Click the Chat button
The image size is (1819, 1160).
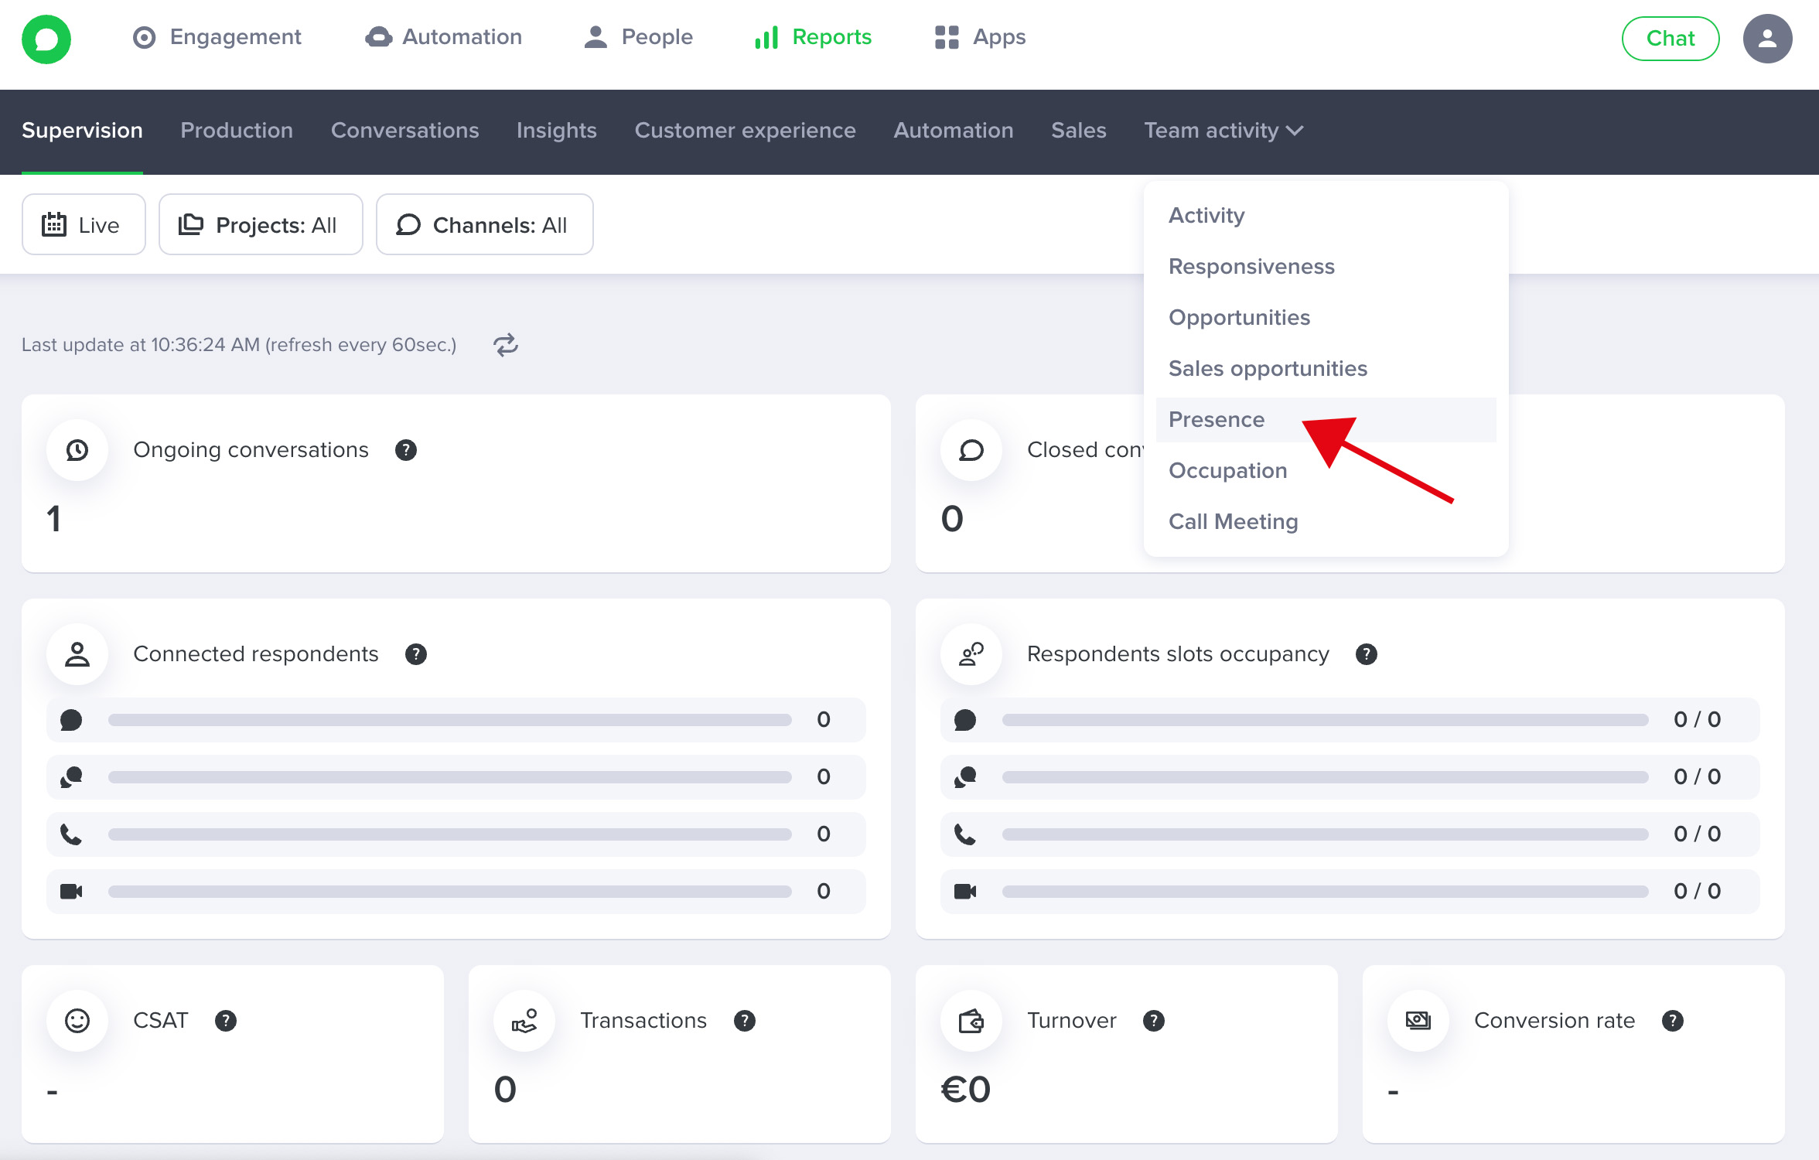[1671, 39]
